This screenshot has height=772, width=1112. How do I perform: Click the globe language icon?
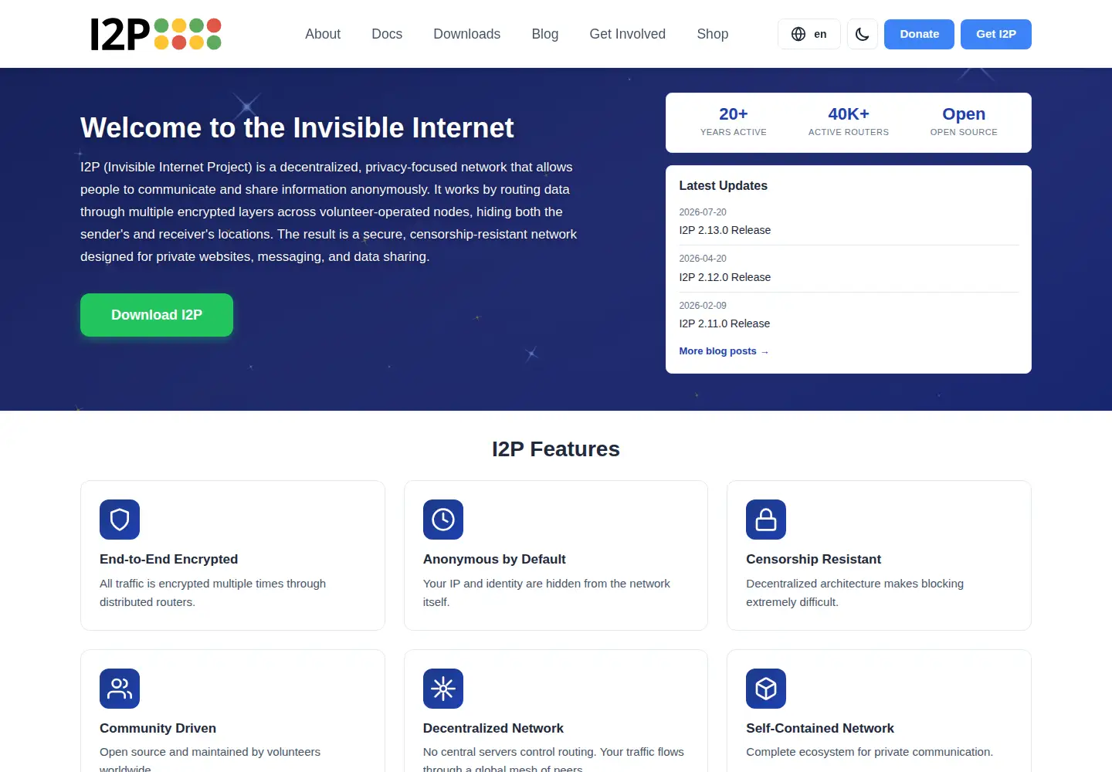(x=798, y=34)
